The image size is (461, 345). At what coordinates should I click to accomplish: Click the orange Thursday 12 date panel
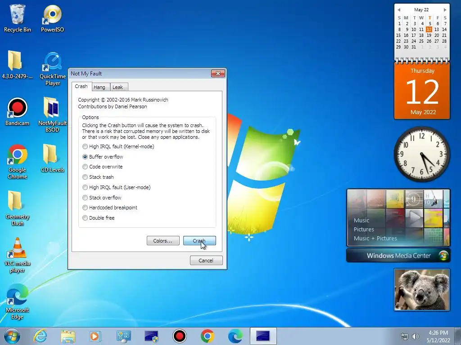tap(422, 91)
